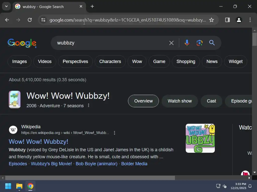The width and height of the screenshot is (257, 192).
Task: Open site information icon in address bar
Action: (x=43, y=20)
